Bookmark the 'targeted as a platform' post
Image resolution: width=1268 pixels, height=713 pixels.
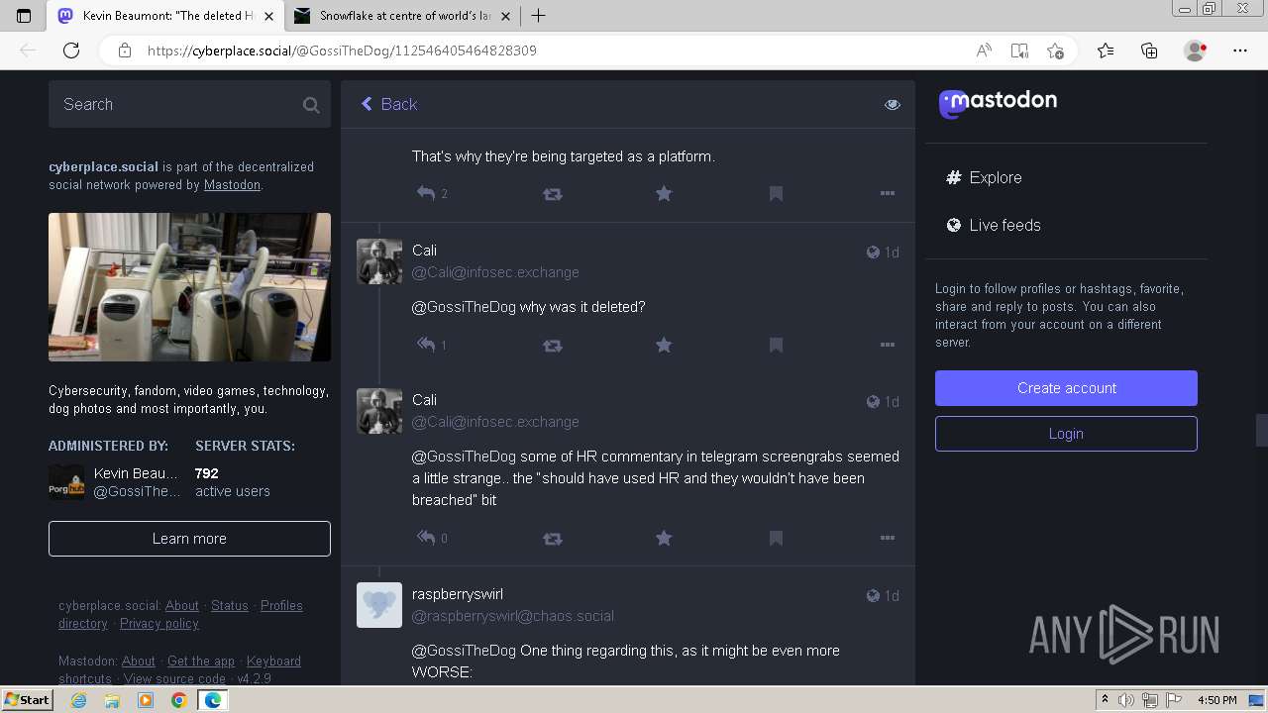coord(776,194)
